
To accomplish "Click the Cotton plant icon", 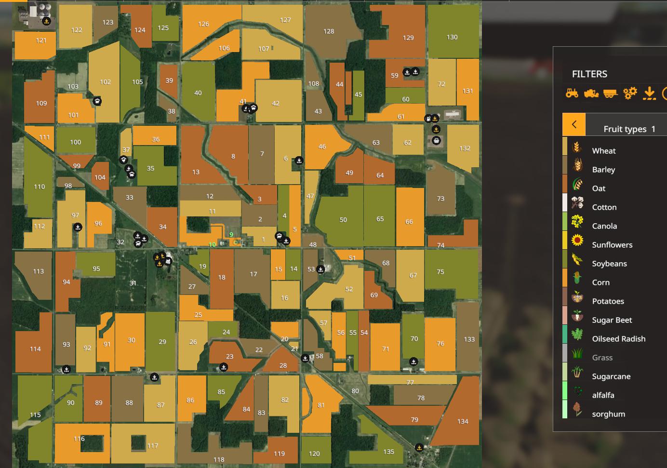I will 577,202.
